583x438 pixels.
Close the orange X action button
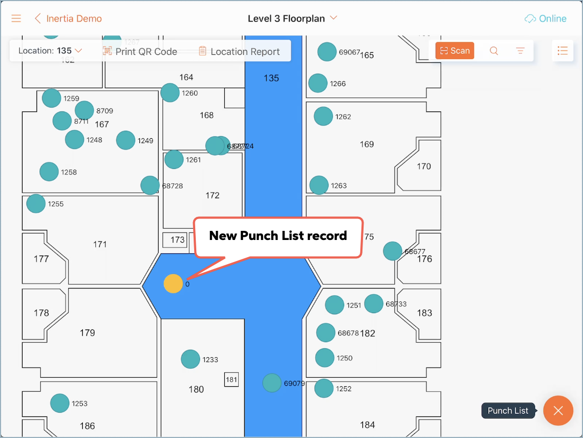pyautogui.click(x=558, y=411)
